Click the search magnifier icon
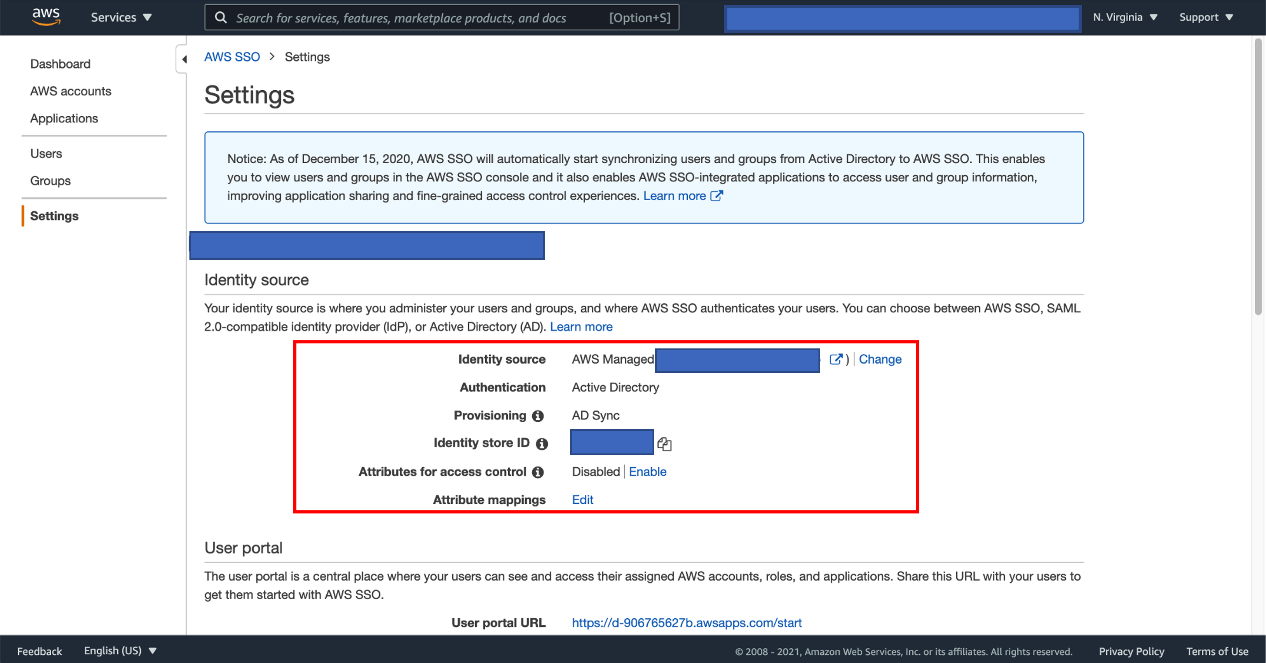Viewport: 1266px width, 663px height. 221,17
